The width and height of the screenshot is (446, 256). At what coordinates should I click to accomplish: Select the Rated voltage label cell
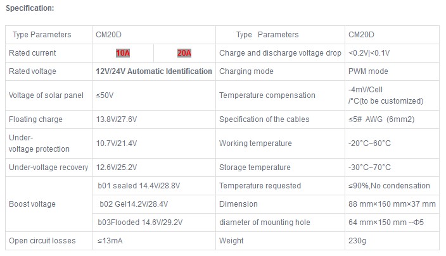[x=49, y=71]
